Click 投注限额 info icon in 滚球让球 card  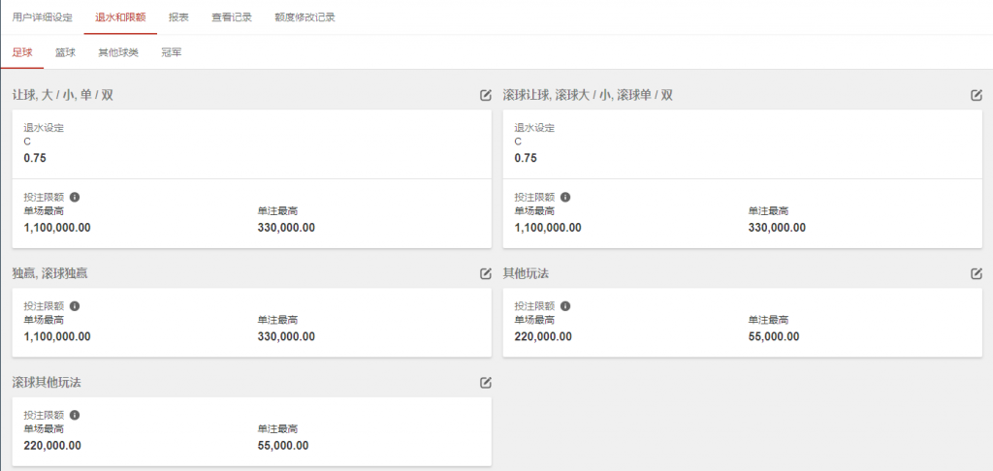point(565,197)
